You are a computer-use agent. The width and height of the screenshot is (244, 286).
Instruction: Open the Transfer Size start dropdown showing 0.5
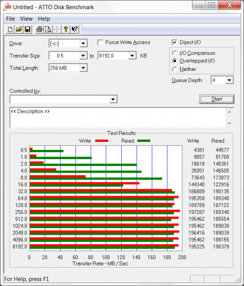[x=83, y=56]
